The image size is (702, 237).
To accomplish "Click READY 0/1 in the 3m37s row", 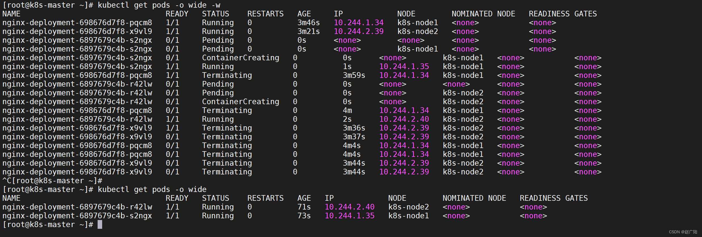I will (173, 137).
